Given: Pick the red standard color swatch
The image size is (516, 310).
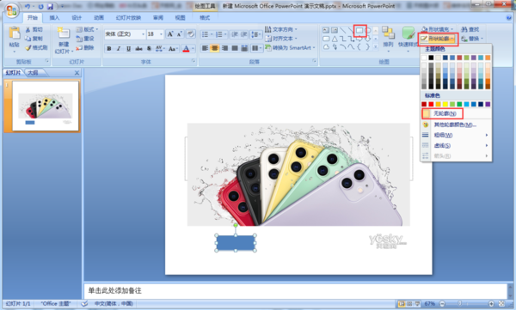Looking at the screenshot, I should [431, 104].
